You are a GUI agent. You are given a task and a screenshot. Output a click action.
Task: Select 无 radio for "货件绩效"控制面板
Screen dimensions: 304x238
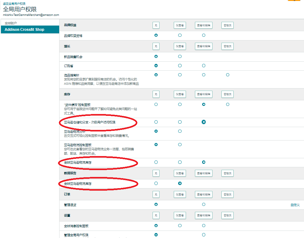coord(156,104)
